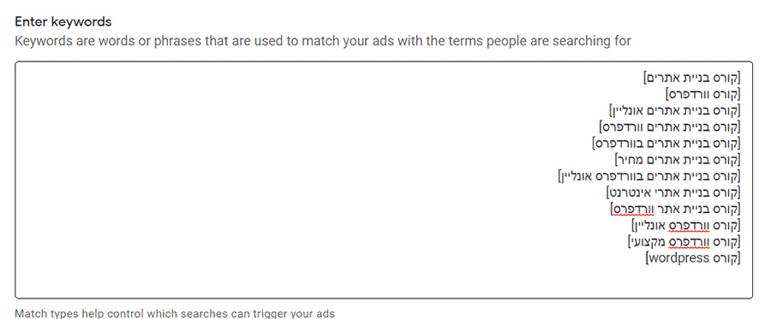Viewport: 771px width, 319px height.
Task: Click the keyword line קורס בניית אתרים
Action: pyautogui.click(x=691, y=78)
